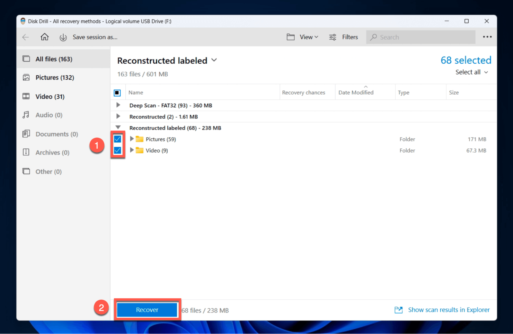Expand the Pictures (59) folder arrow
Viewport: 513px width, 334px height.
point(132,139)
